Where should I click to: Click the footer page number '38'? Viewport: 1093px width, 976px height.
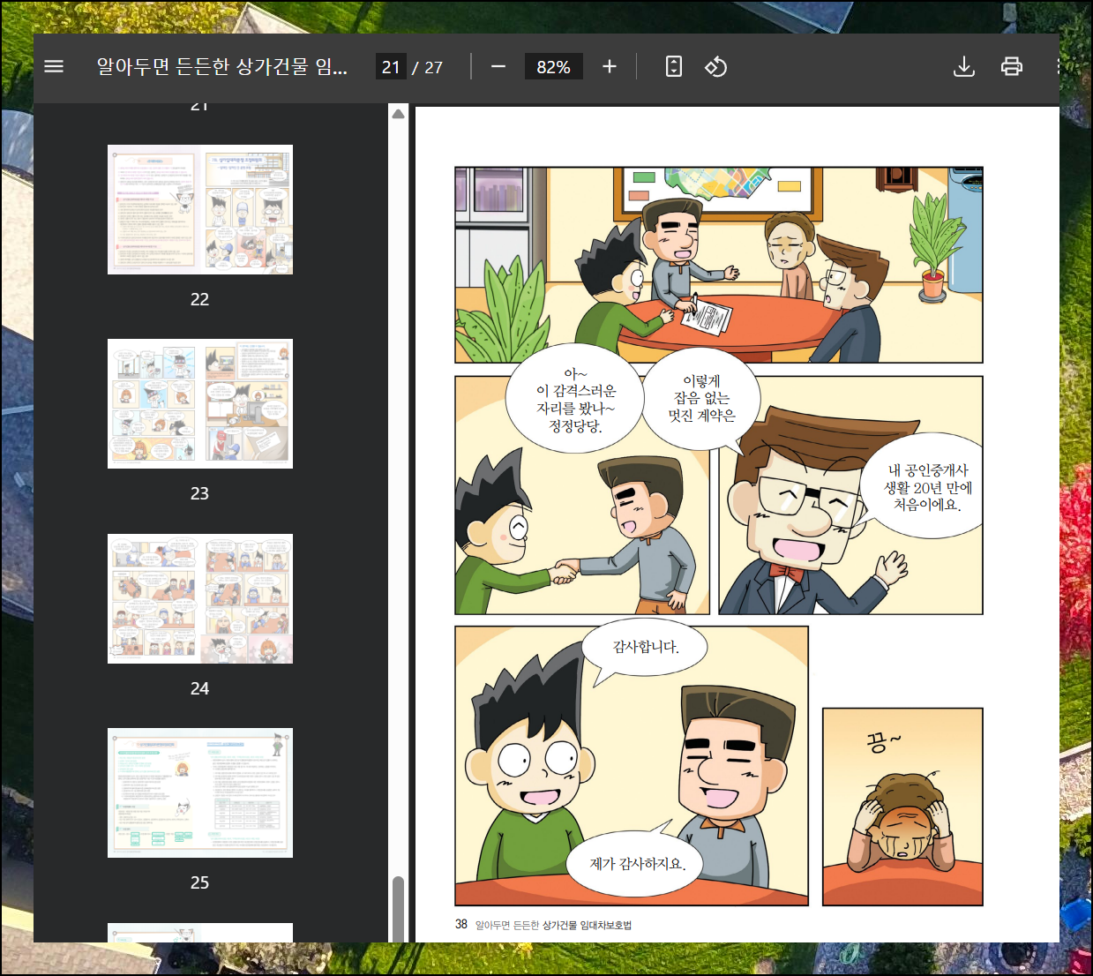pyautogui.click(x=461, y=924)
